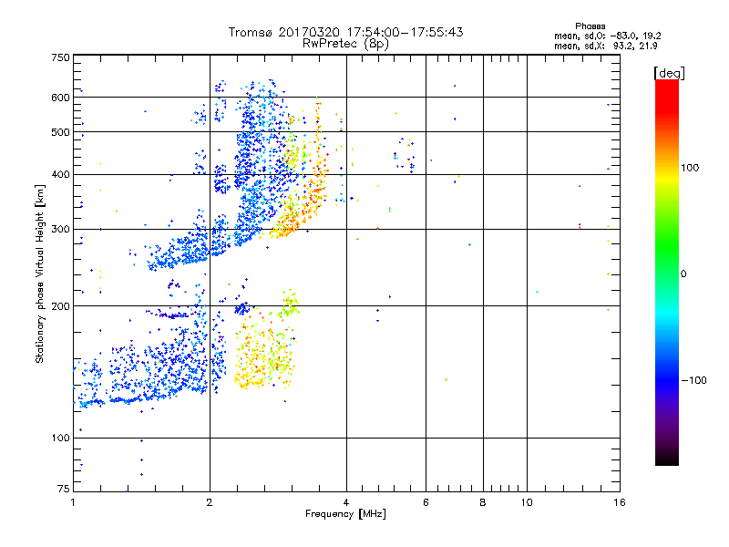The height and width of the screenshot is (547, 729).
Task: Click 'mean, sd,O: -83.0, 19.2' statistics line
Action: pos(607,36)
